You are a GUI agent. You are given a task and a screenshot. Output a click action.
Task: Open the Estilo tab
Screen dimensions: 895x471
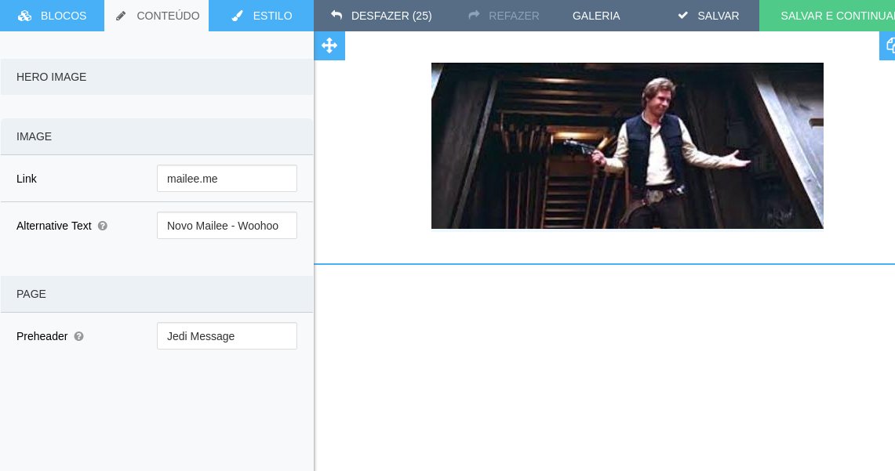tap(261, 16)
